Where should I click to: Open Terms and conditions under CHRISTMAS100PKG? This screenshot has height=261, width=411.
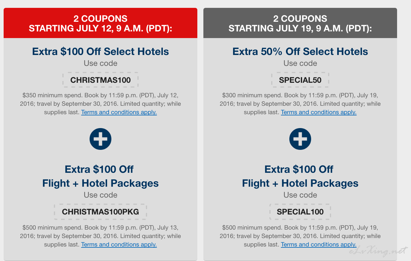tap(119, 245)
